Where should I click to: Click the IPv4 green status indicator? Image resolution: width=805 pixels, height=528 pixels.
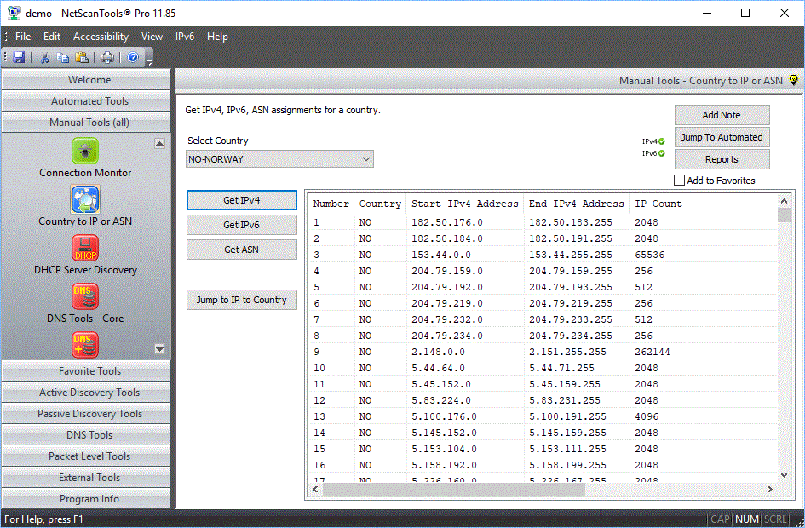tap(662, 141)
